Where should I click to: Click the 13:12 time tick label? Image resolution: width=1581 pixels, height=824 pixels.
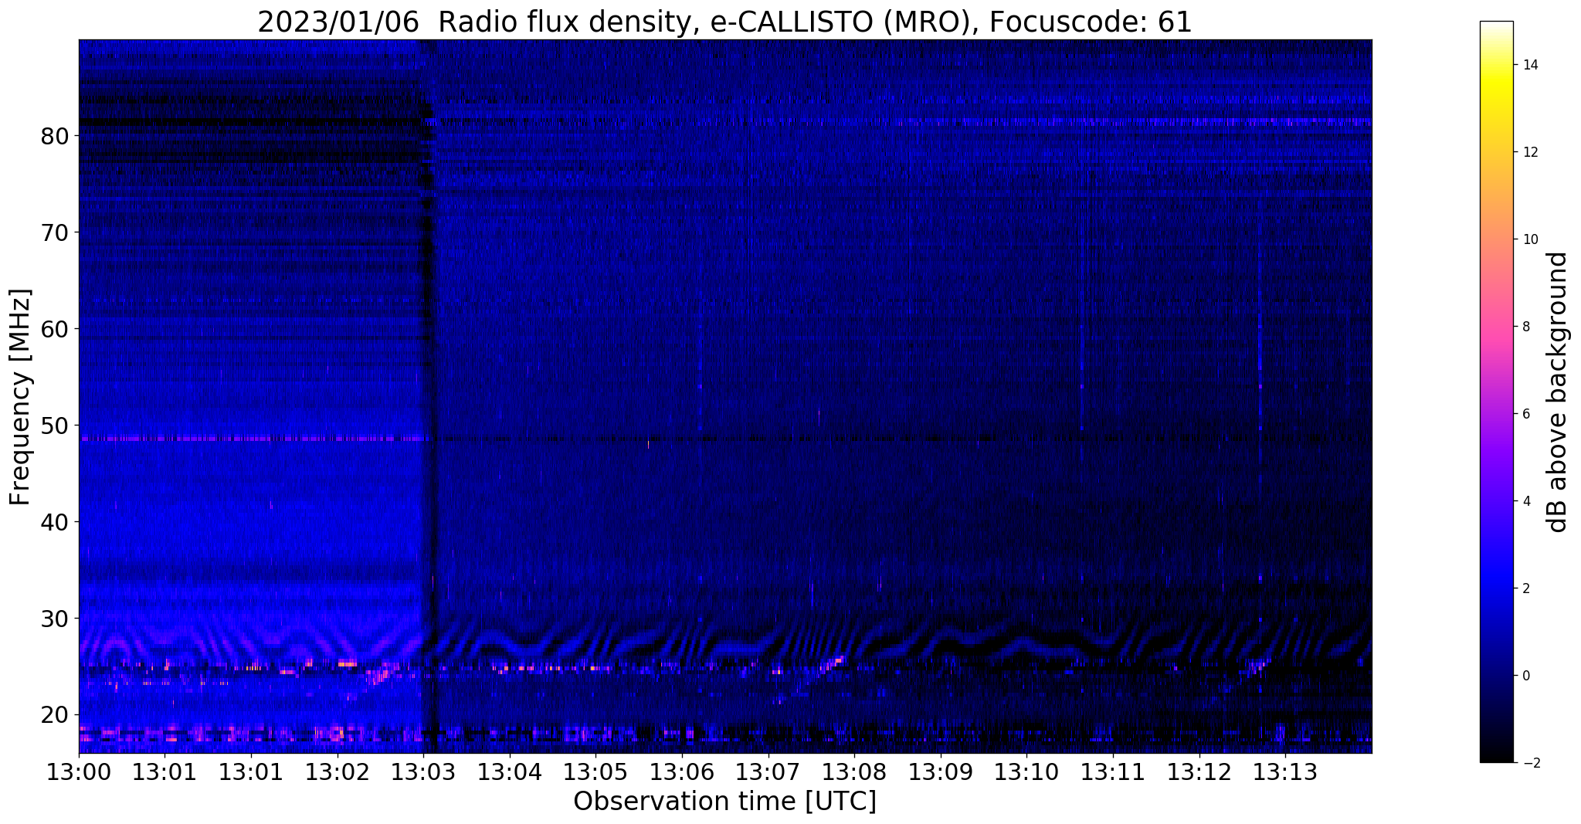click(1199, 771)
